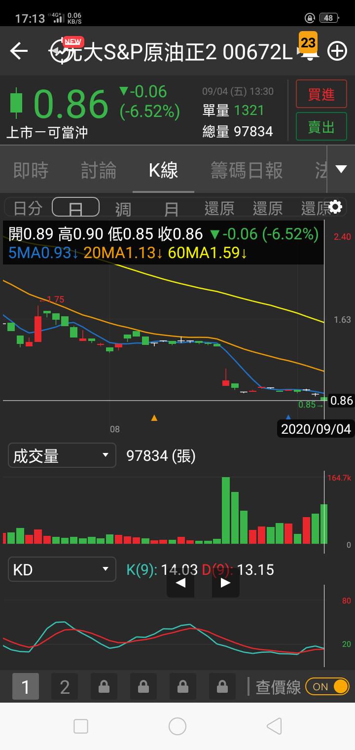Tap the orange triangle marker on chart
The height and width of the screenshot is (750, 355).
pos(154,418)
